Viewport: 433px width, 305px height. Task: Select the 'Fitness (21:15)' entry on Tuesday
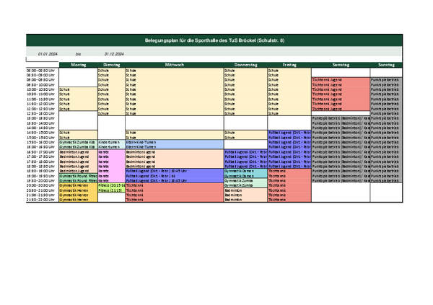click(x=110, y=190)
